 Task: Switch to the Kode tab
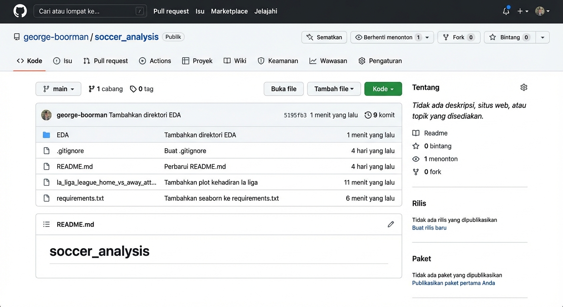[30, 61]
